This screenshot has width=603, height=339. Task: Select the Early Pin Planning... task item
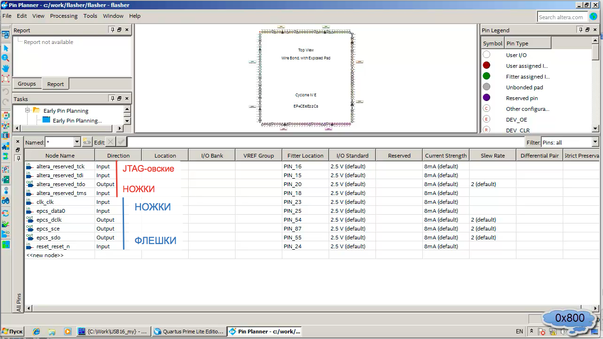pos(77,120)
